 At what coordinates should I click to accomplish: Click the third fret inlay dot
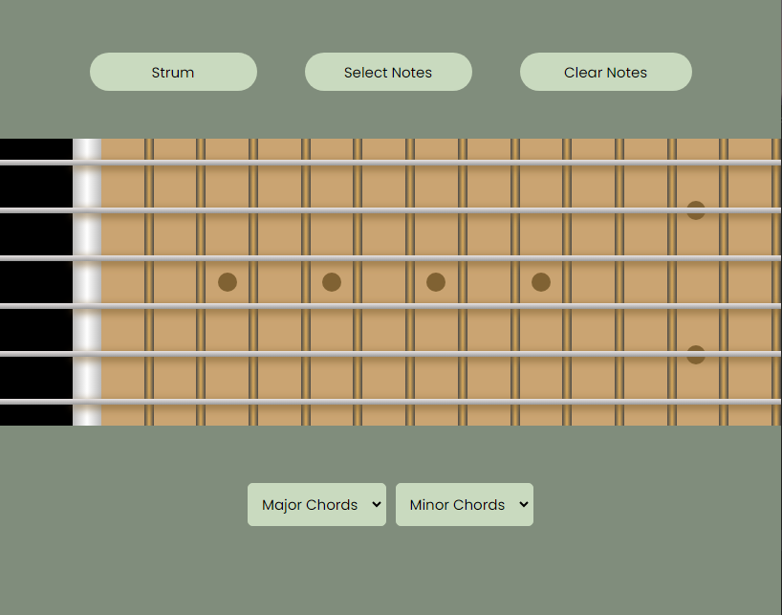point(228,282)
